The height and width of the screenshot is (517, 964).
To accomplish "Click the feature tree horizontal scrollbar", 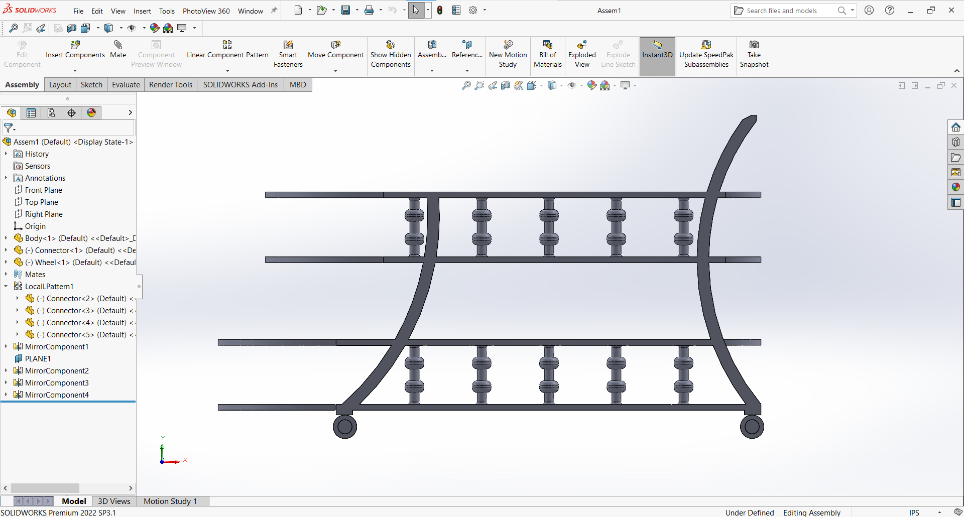I will (x=45, y=488).
